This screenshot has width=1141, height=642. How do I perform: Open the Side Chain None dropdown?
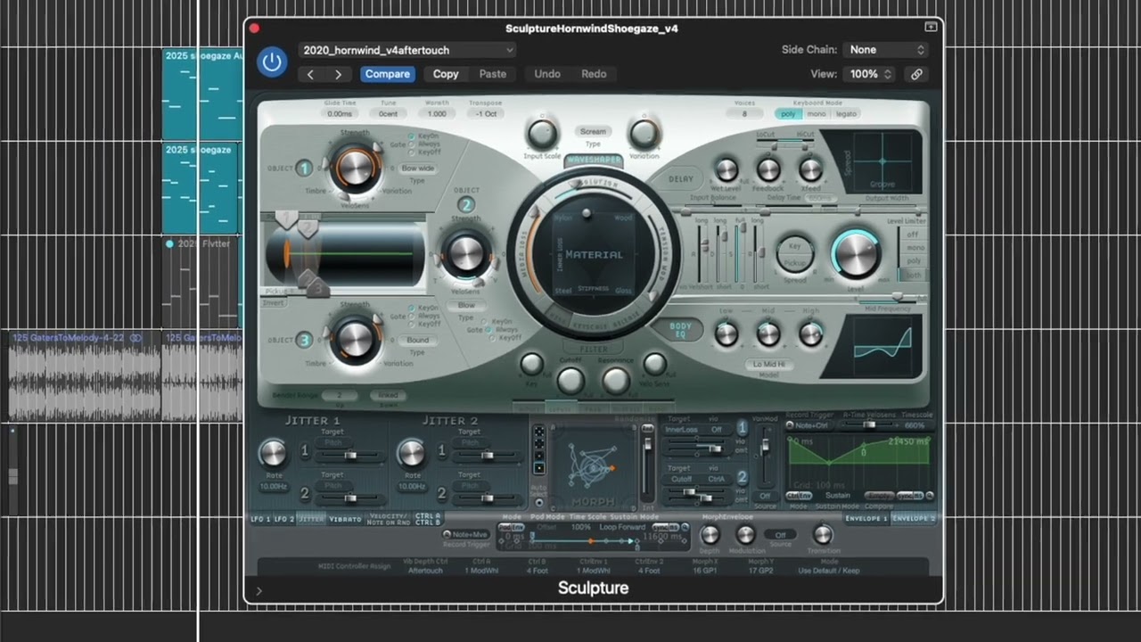pyautogui.click(x=887, y=50)
